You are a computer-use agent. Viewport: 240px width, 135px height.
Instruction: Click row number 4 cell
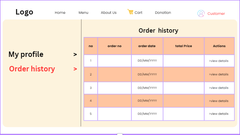[x=91, y=101]
